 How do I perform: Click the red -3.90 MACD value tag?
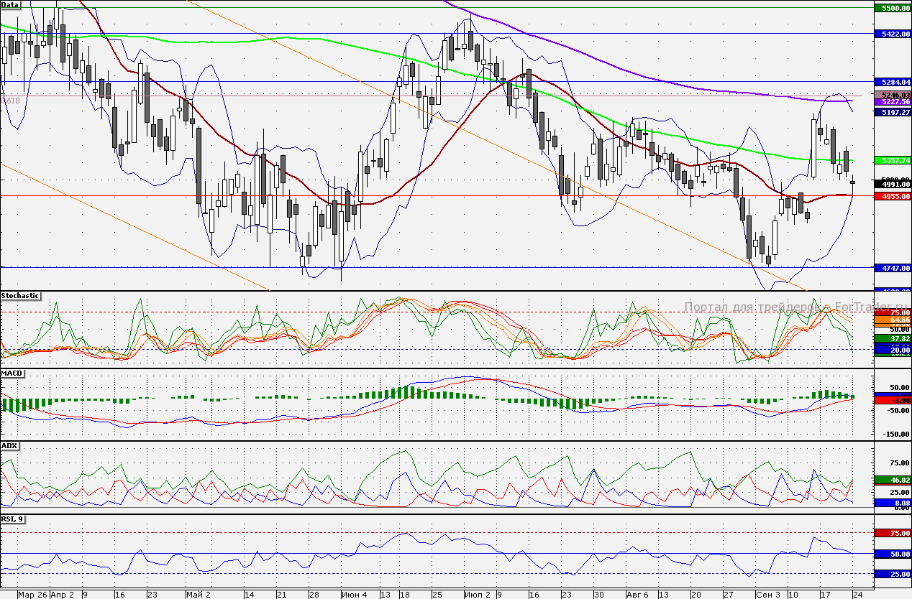pyautogui.click(x=892, y=399)
